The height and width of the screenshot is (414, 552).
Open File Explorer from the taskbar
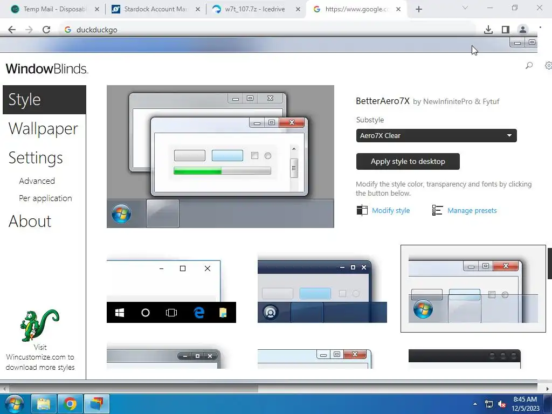pyautogui.click(x=44, y=404)
